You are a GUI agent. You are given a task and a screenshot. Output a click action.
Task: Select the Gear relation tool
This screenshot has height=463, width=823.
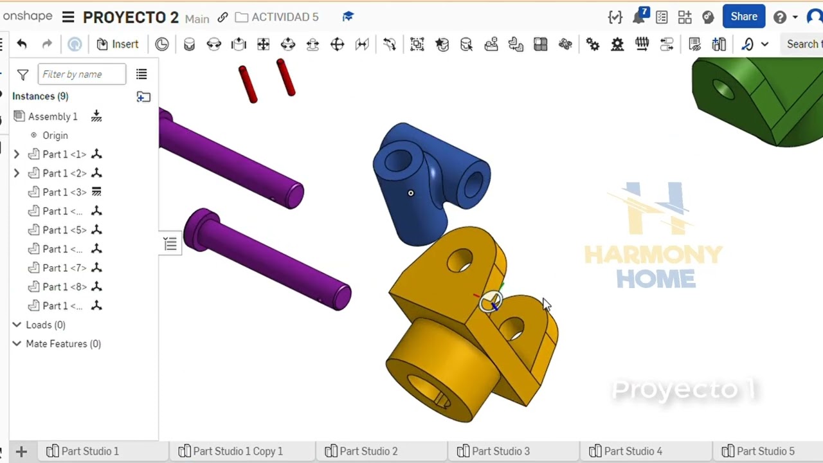pos(593,44)
